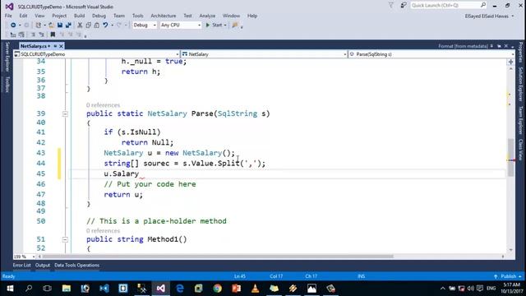Open Microsoft Edge from the taskbar
526x296 pixels.
pyautogui.click(x=180, y=289)
